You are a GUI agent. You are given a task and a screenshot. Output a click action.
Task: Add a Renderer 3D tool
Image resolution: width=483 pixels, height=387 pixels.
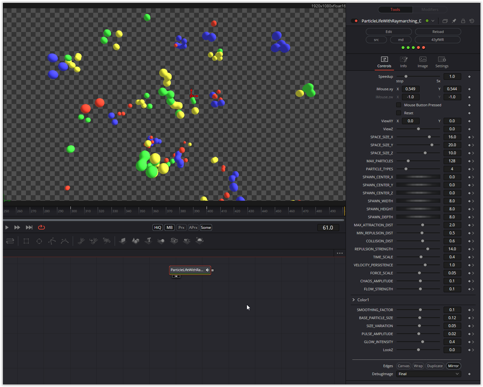coord(200,241)
